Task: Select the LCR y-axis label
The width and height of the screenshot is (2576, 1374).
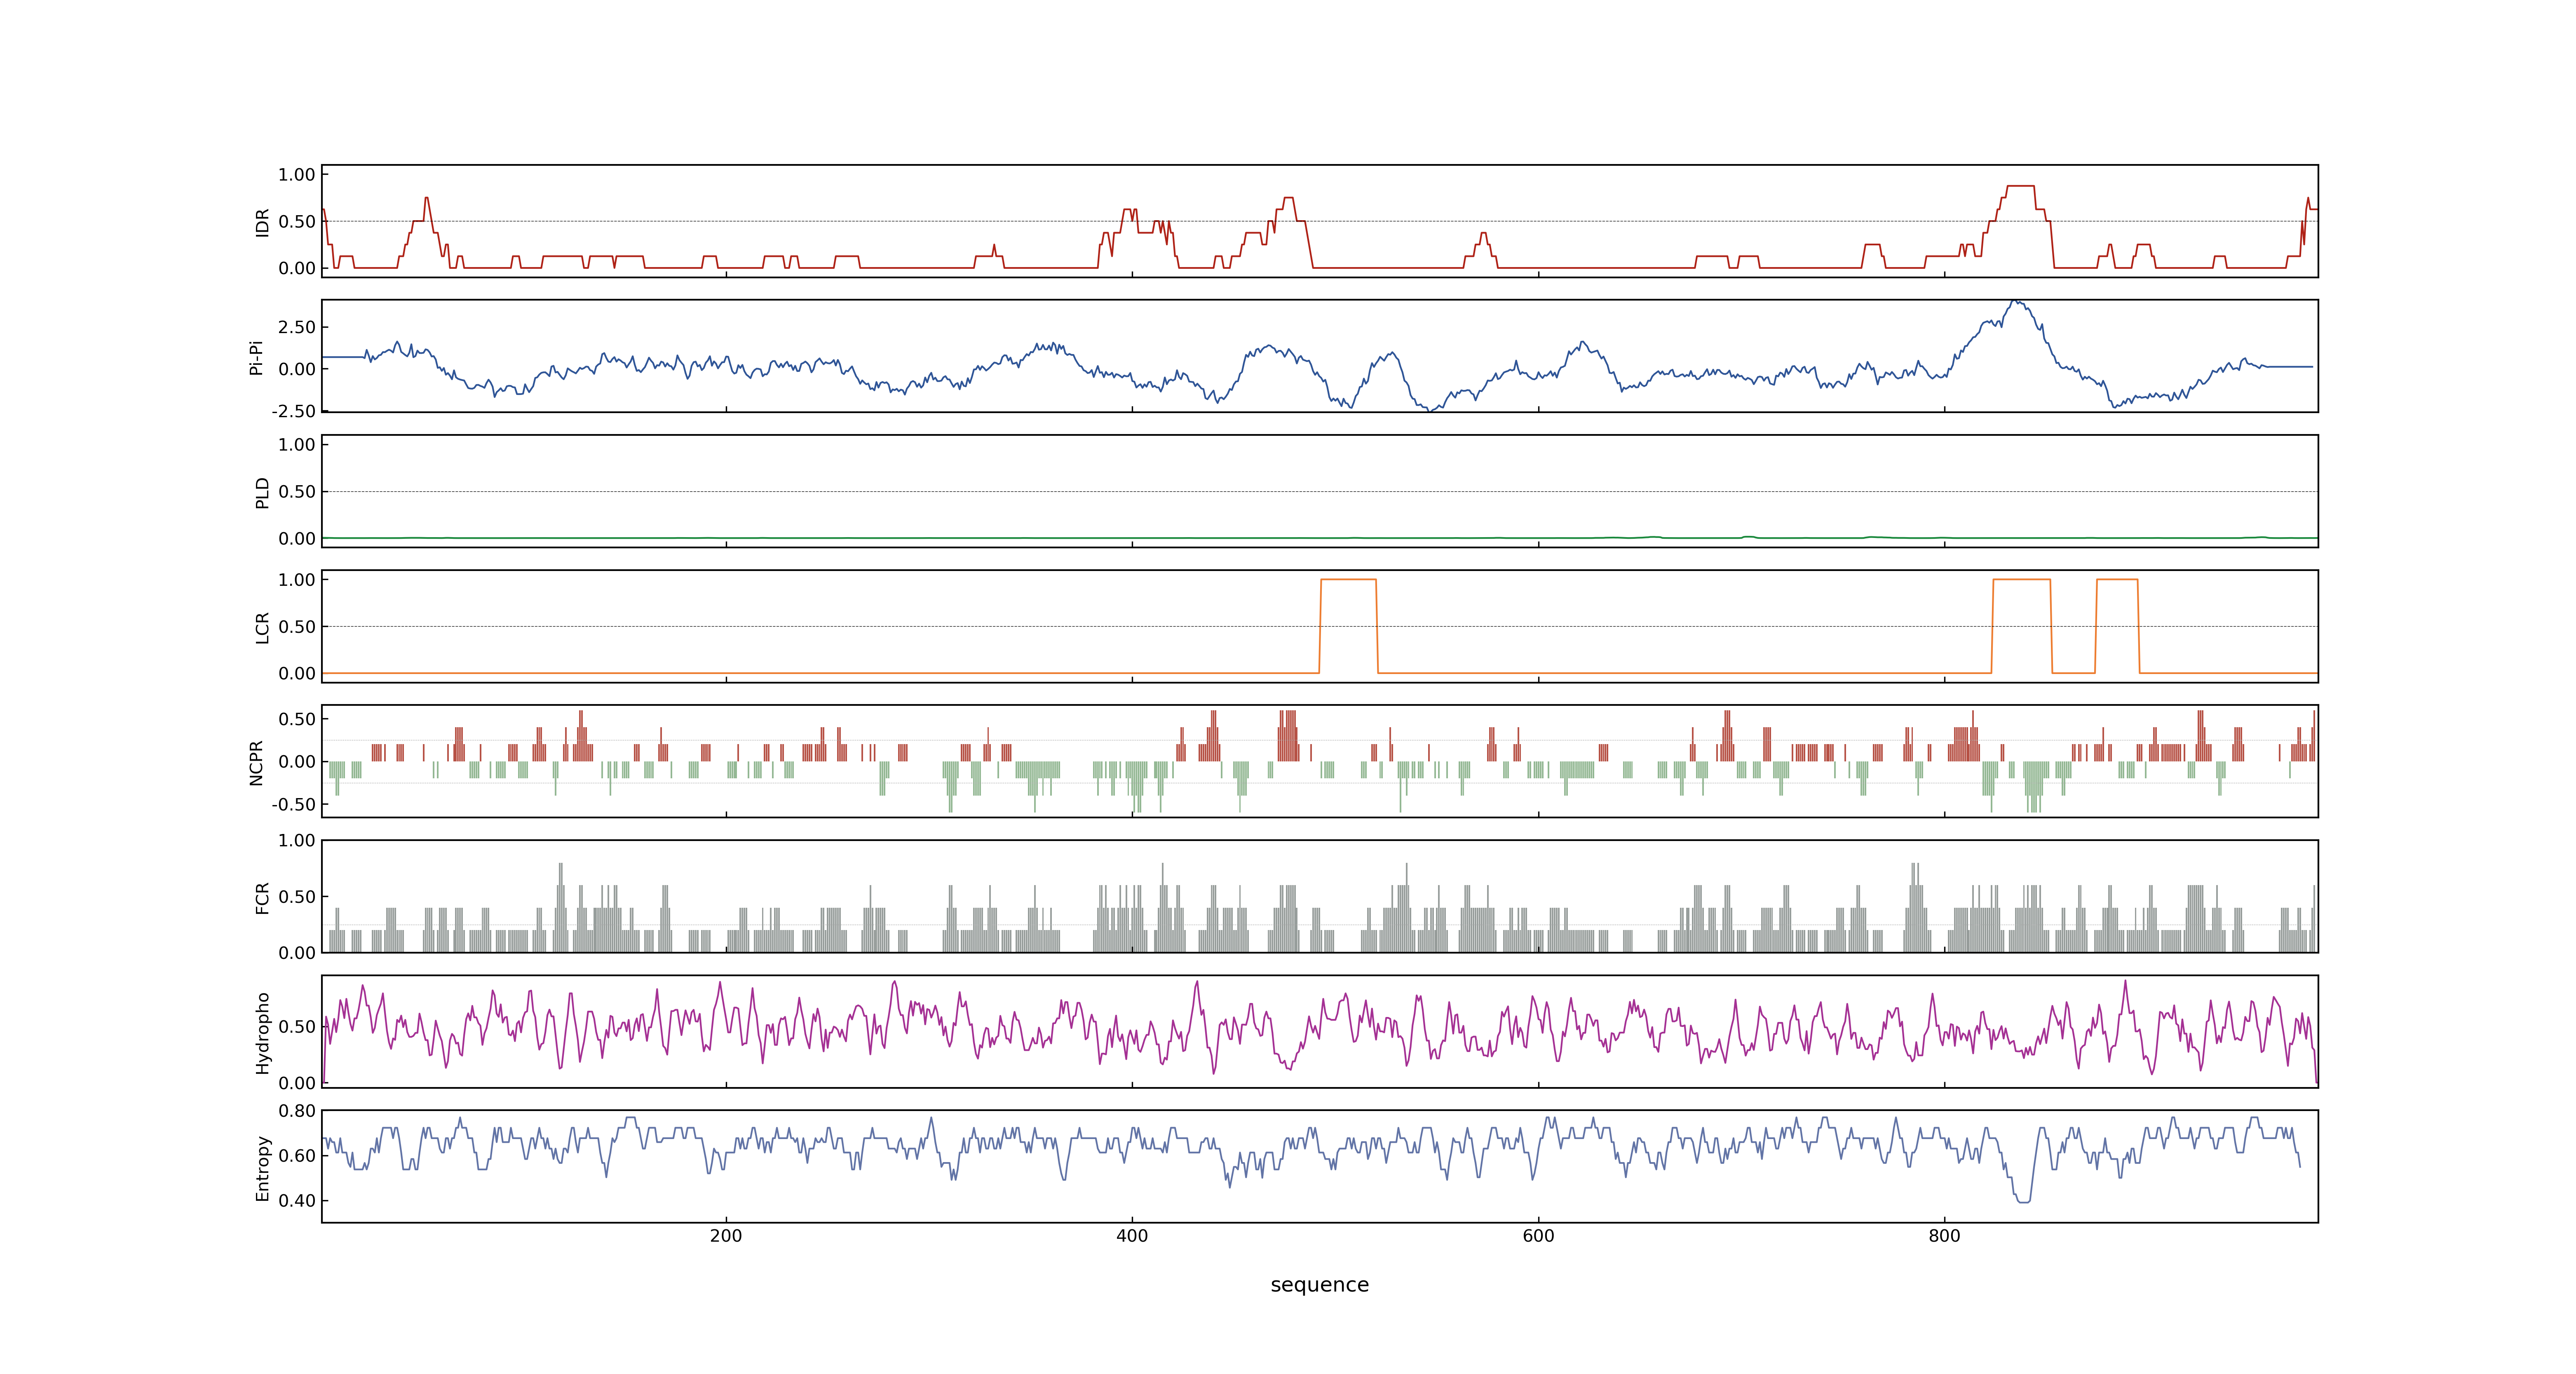Action: coord(262,627)
